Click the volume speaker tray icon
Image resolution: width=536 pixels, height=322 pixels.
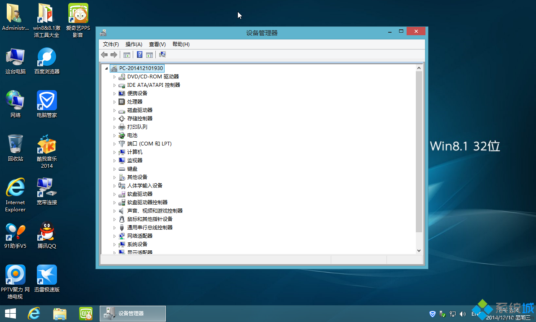[x=463, y=314]
